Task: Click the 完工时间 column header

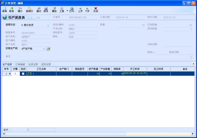Action: [x=159, y=69]
